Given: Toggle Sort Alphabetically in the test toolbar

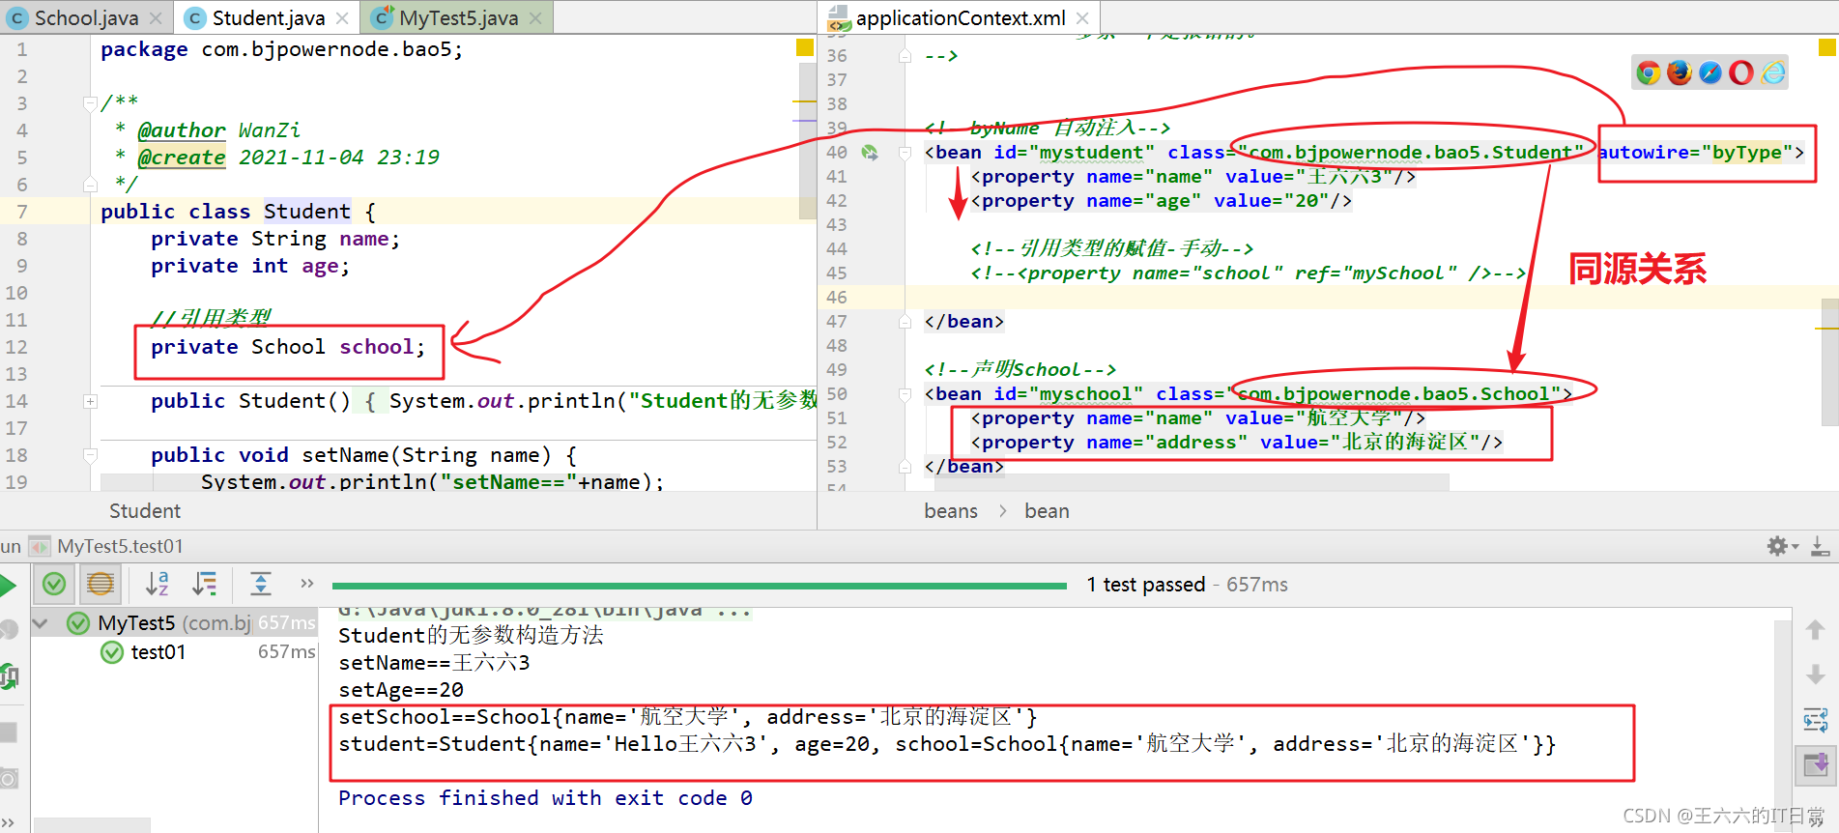Looking at the screenshot, I should coord(158,584).
